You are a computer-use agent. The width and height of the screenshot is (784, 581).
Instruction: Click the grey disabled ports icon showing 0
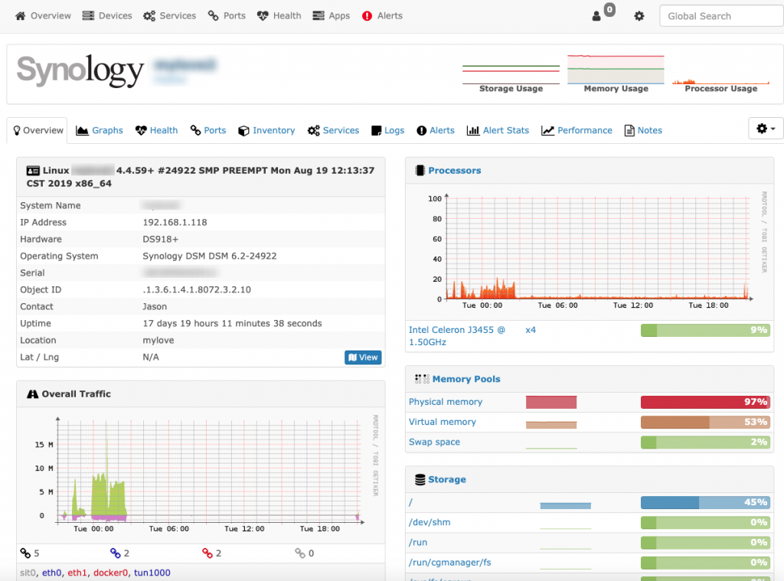click(x=300, y=553)
